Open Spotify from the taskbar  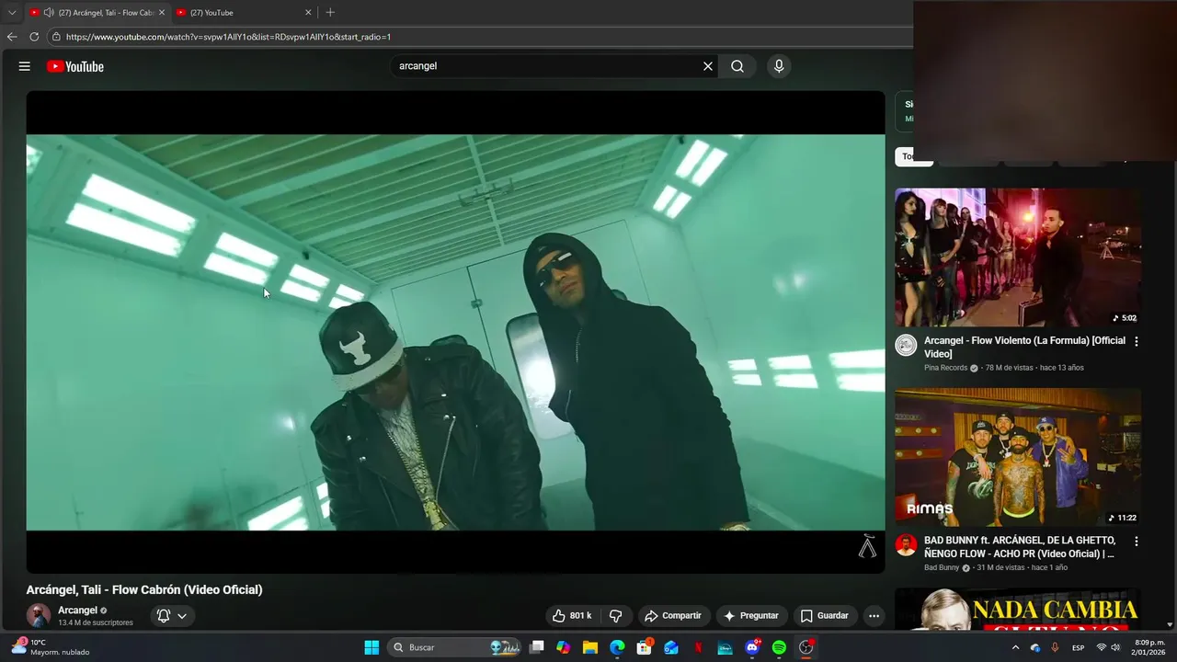(x=779, y=647)
